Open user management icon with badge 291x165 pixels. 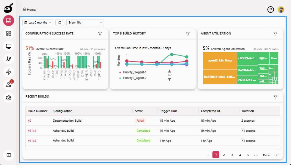click(8, 85)
